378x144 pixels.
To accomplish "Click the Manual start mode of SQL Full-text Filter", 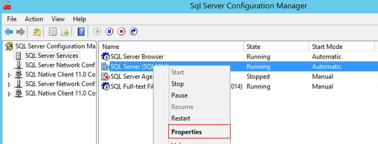I will pyautogui.click(x=323, y=87).
